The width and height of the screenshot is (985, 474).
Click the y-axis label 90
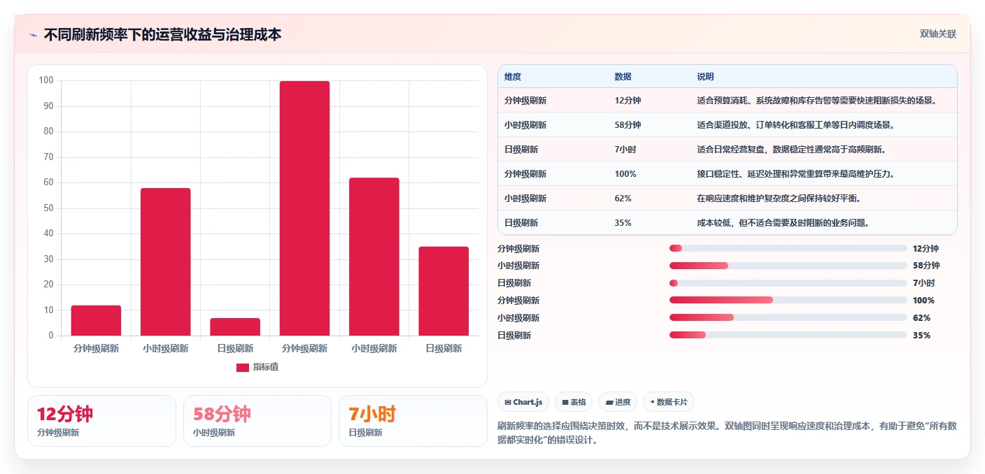(47, 106)
